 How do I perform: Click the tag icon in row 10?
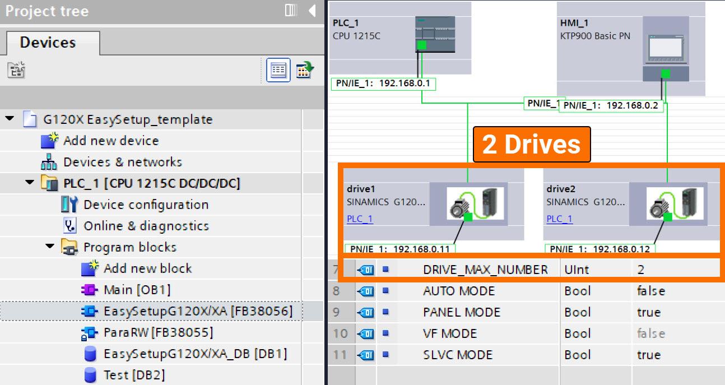[366, 333]
